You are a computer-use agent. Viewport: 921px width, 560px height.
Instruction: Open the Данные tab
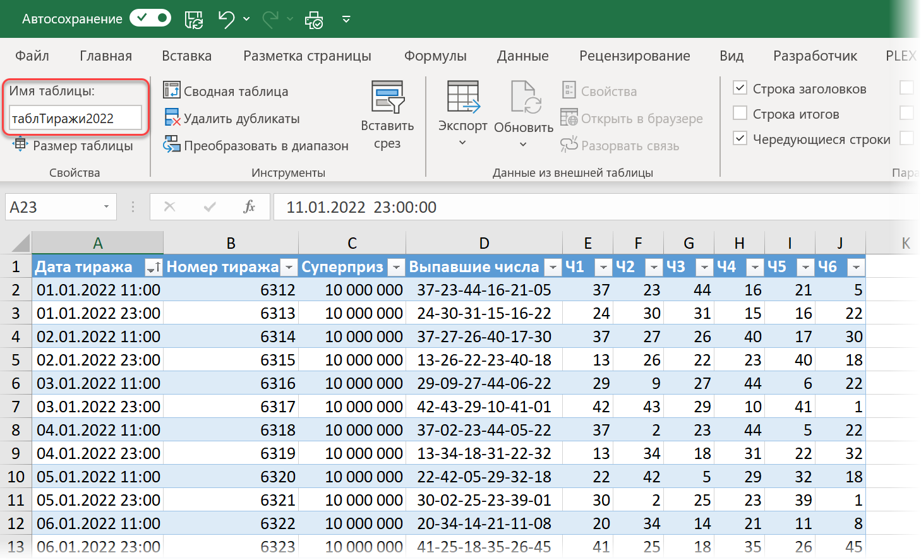(x=522, y=56)
